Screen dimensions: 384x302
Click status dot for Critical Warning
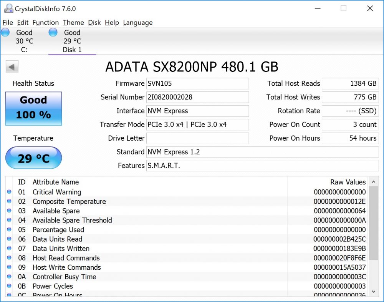[x=9, y=192]
